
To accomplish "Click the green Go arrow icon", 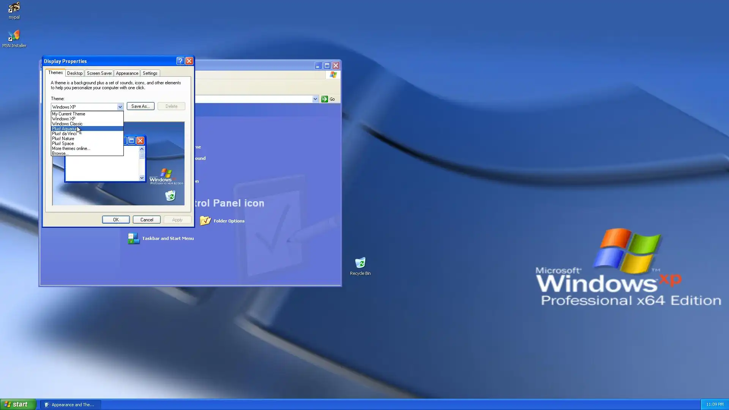I will point(324,99).
